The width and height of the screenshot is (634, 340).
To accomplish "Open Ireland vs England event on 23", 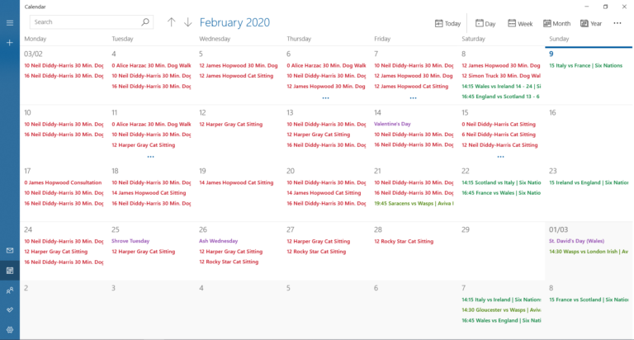I will 589,182.
